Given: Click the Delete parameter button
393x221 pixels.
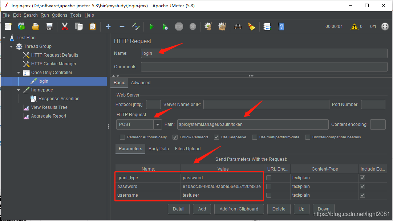Looking at the screenshot, I should coord(279,209).
